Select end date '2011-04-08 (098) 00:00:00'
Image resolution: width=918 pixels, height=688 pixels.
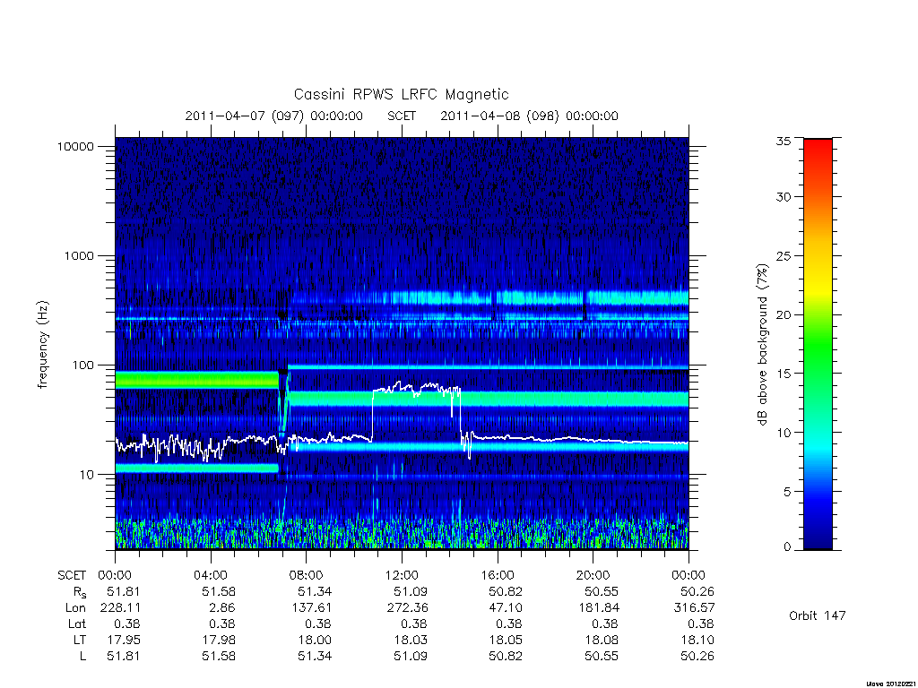point(529,116)
